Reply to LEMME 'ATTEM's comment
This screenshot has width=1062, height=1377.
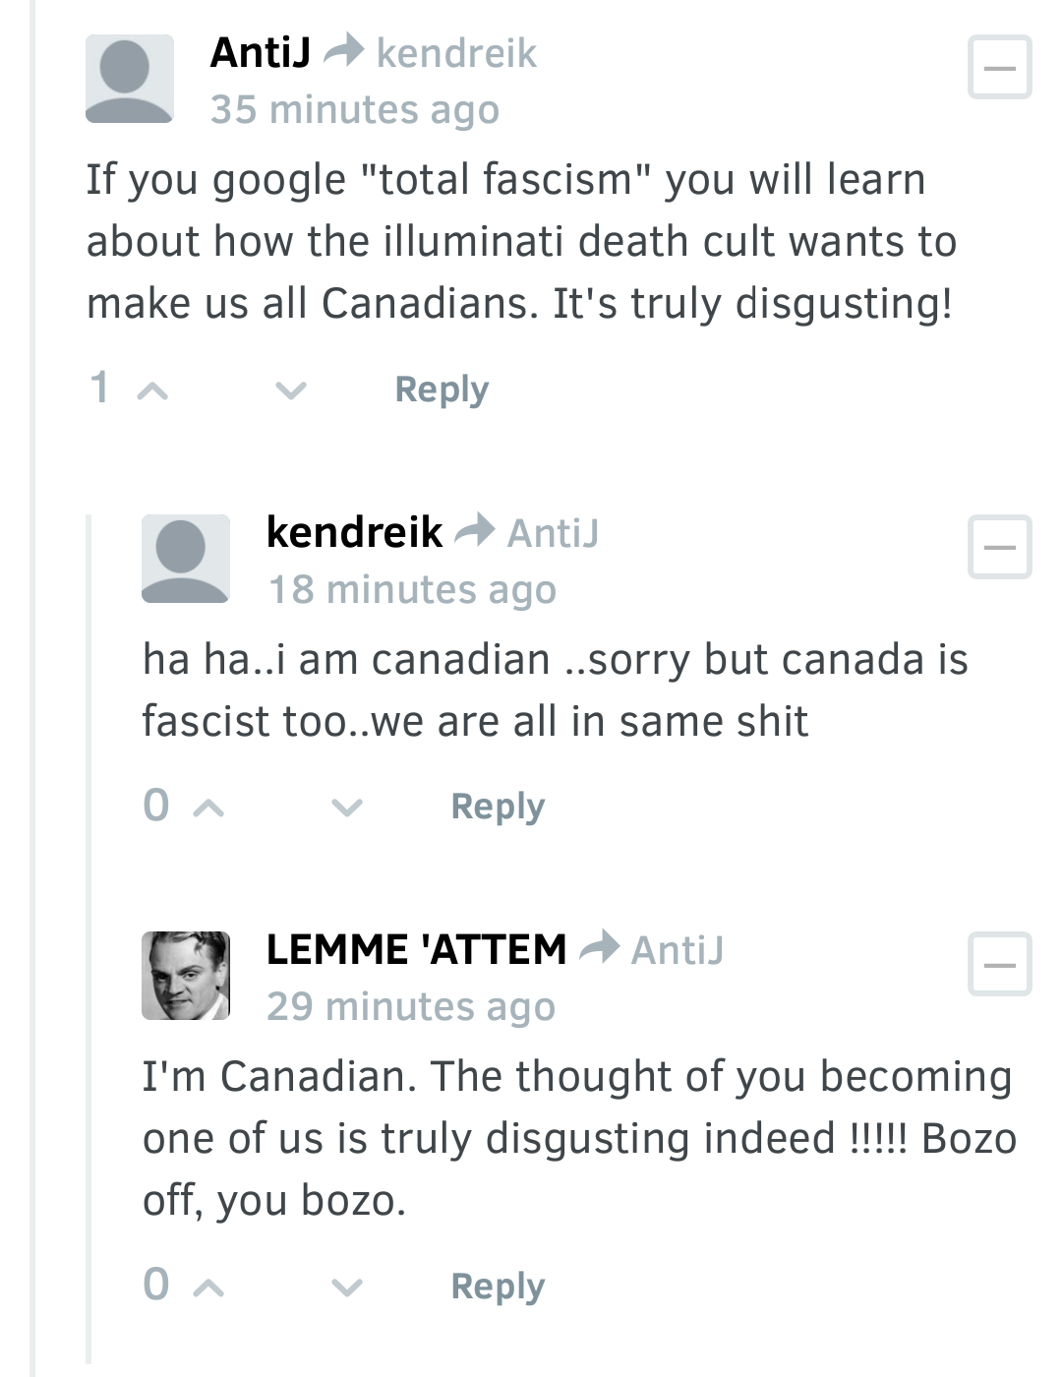498,1286
